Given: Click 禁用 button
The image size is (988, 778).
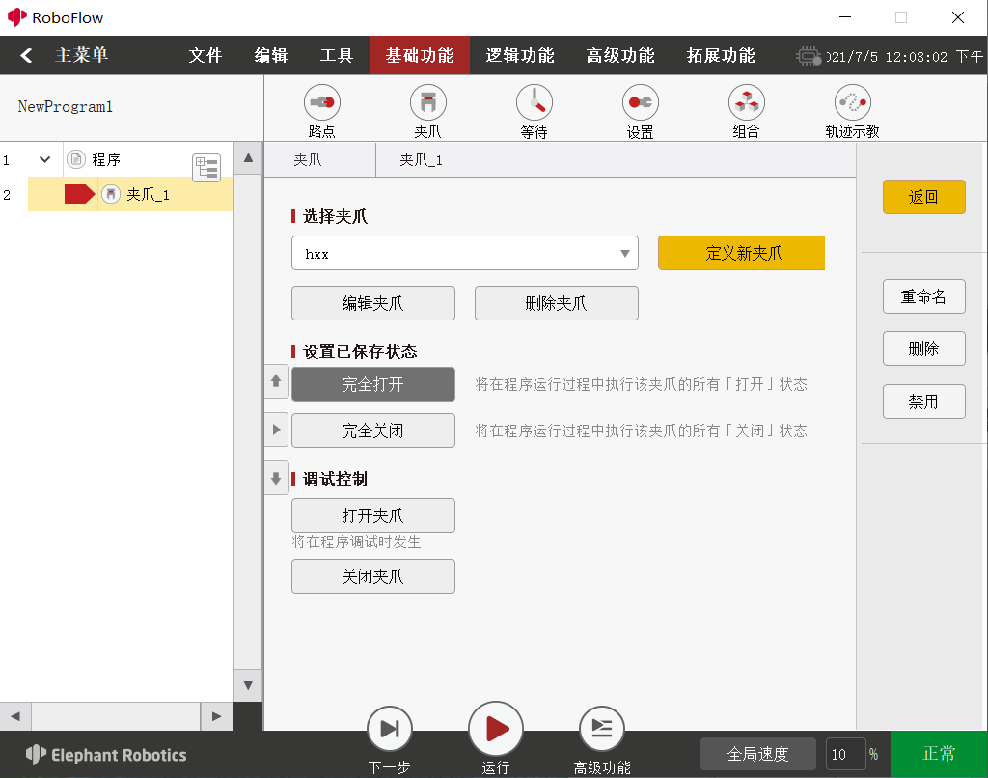Looking at the screenshot, I should [x=923, y=402].
